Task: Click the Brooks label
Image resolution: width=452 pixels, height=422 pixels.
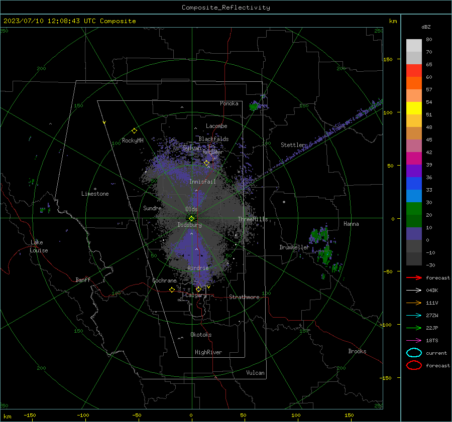Action: [357, 351]
